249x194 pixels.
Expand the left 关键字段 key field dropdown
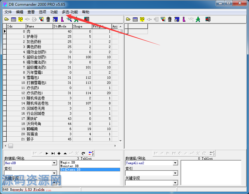54,183
